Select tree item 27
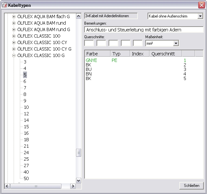This screenshot has width=207, height=194. pos(26,165)
